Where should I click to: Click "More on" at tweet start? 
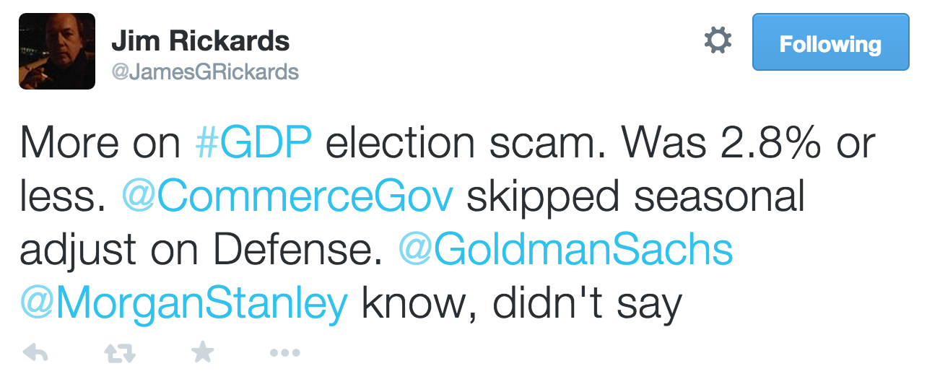tap(100, 144)
